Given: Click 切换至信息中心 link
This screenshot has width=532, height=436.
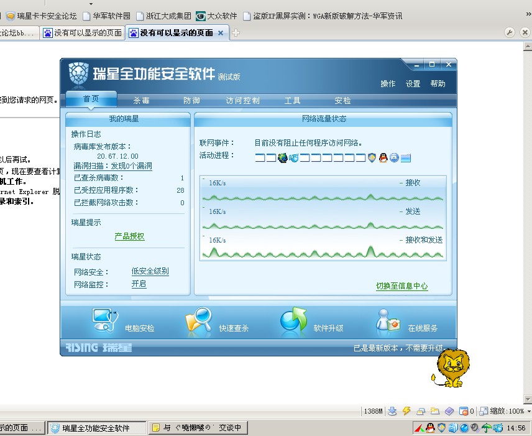Looking at the screenshot, I should (401, 286).
